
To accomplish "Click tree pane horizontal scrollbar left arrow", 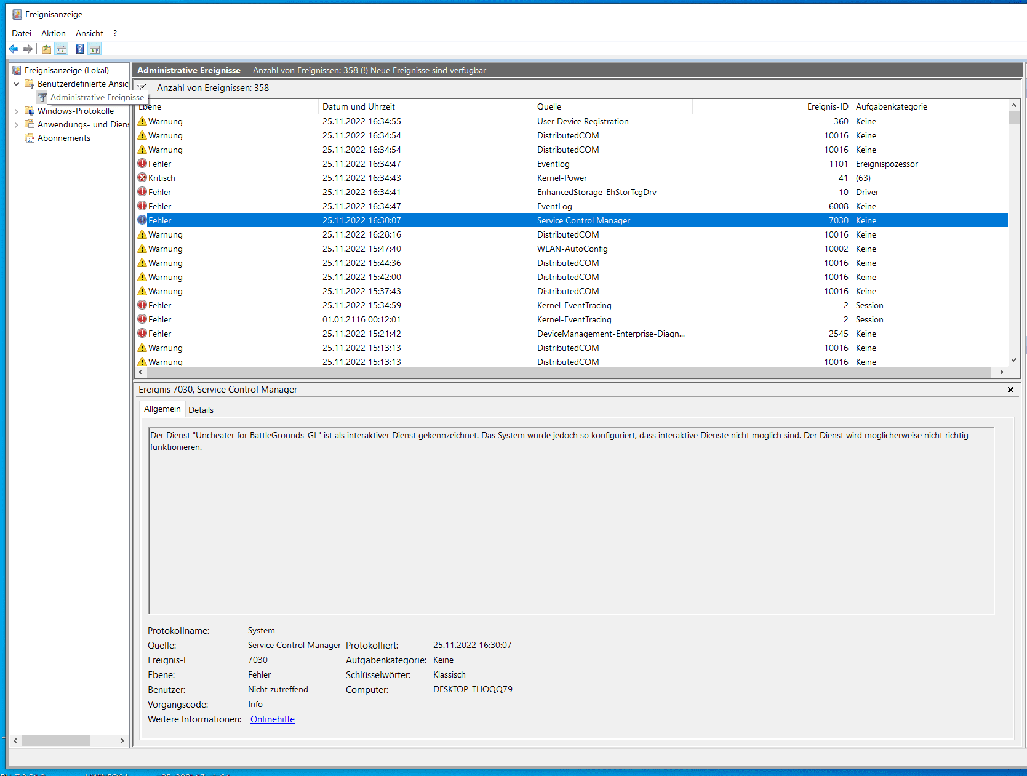I will point(15,741).
